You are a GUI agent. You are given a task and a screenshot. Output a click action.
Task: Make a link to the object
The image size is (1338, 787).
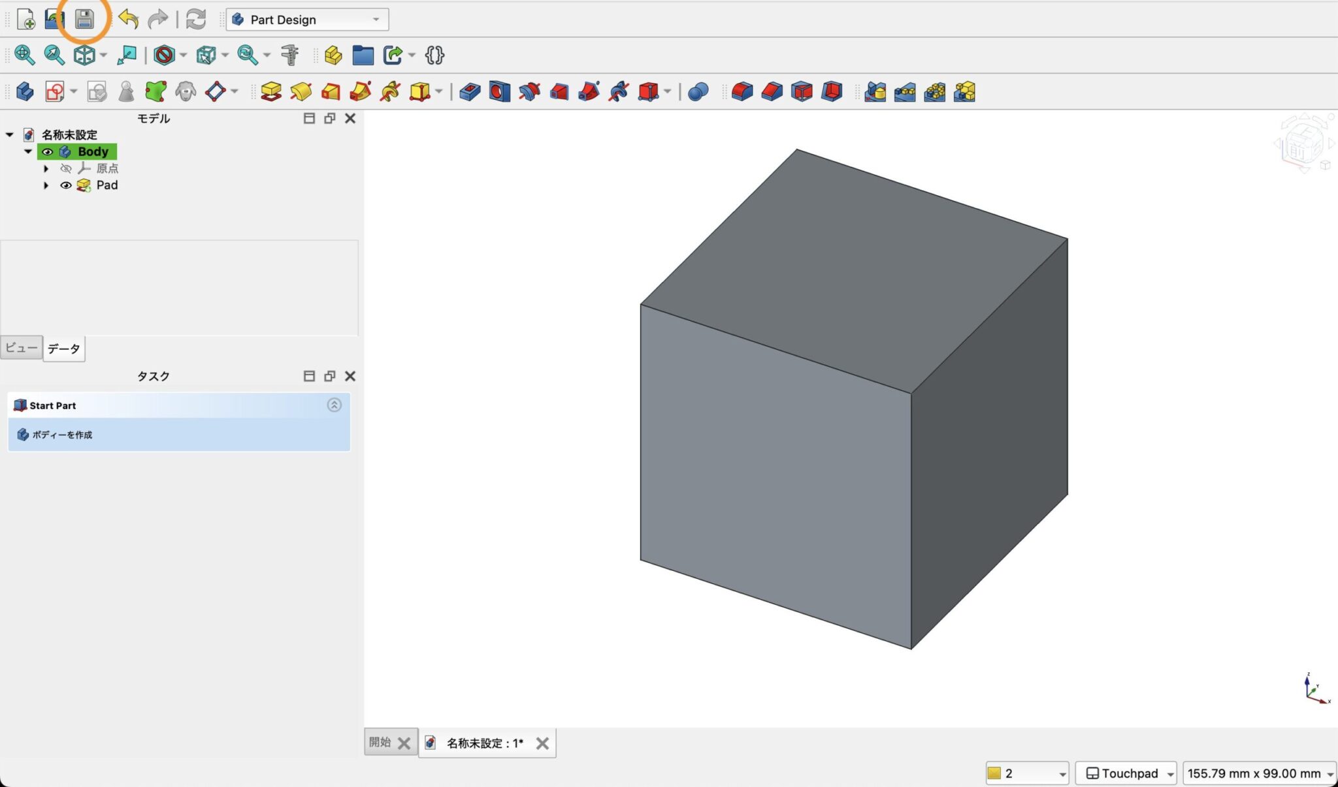(x=393, y=55)
